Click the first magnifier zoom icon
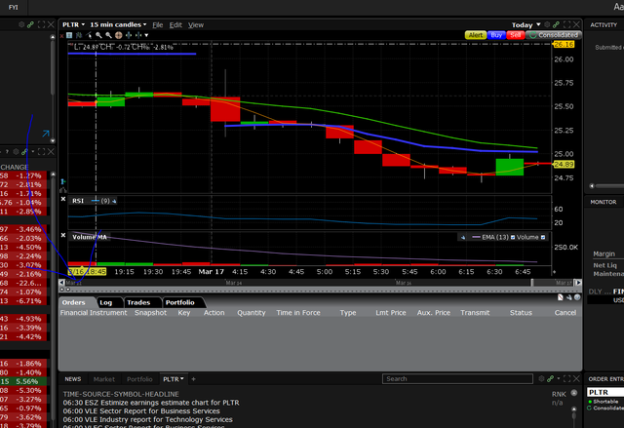This screenshot has height=428, width=624. 98,35
